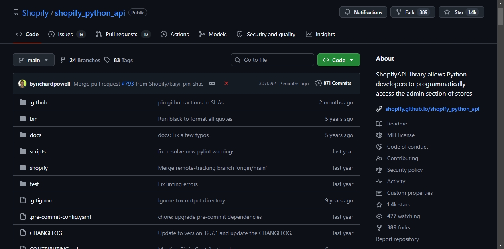Viewport: 504px width, 249px height.
Task: Click the scripts folder icon
Action: [x=23, y=151]
